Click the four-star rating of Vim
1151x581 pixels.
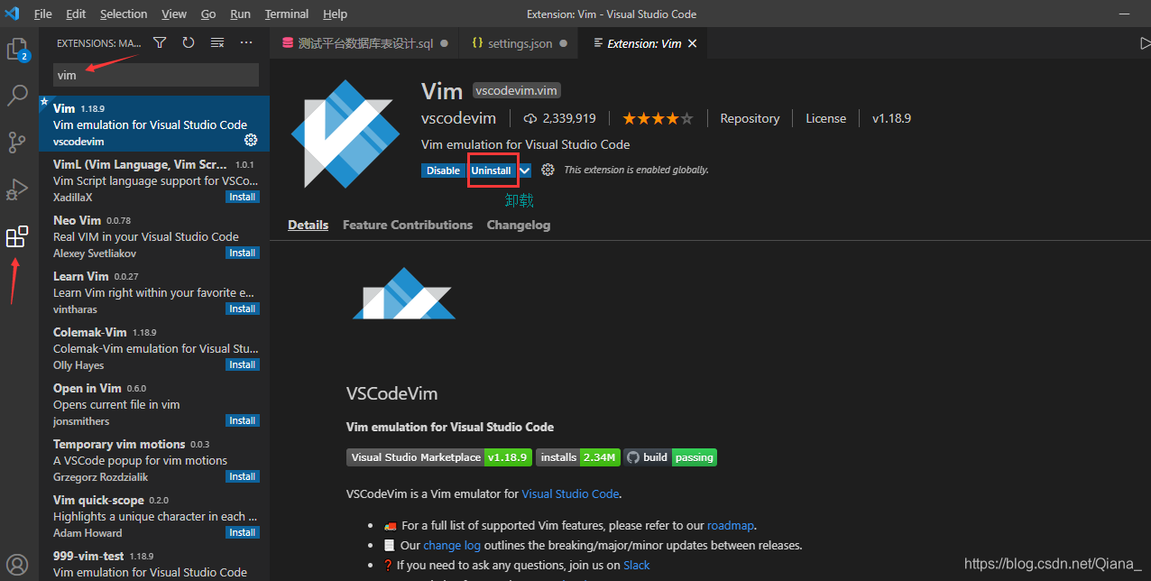click(x=658, y=118)
